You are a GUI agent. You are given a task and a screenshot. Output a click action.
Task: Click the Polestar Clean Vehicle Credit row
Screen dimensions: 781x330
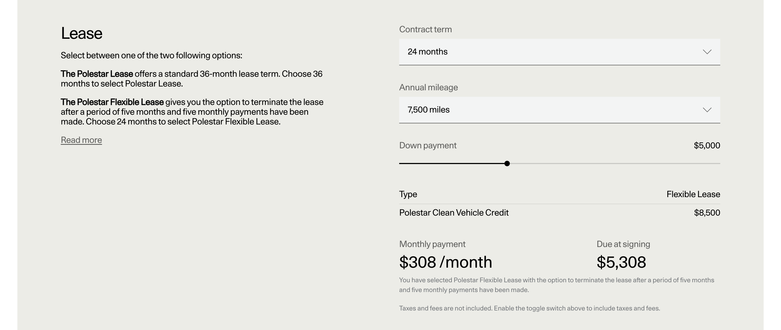coord(454,213)
